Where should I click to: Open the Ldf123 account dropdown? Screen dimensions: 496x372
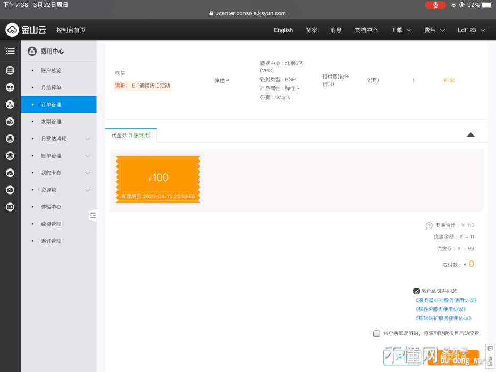coord(471,30)
